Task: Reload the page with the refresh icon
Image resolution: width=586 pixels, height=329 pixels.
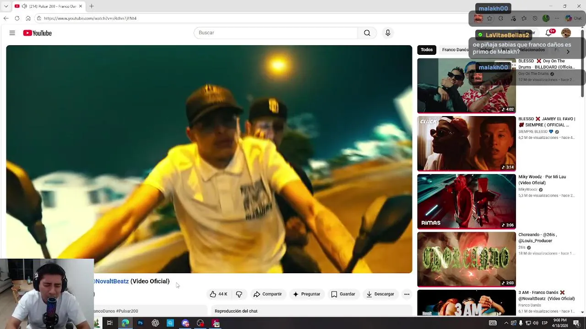Action: click(x=17, y=18)
